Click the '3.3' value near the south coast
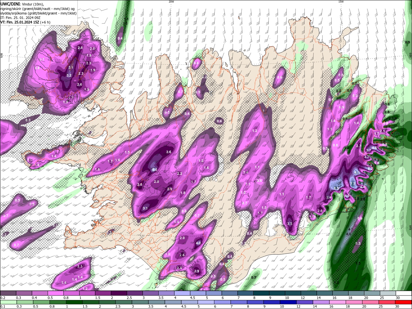 [x=290, y=224]
